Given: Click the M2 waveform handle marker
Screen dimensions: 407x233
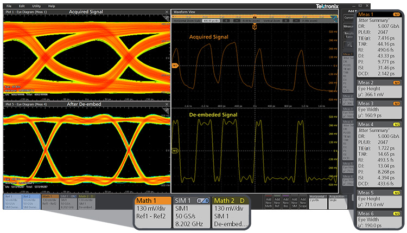Looking at the screenshot, I should (x=175, y=150).
